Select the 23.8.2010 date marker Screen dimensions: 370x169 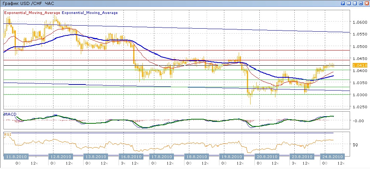[301, 157]
